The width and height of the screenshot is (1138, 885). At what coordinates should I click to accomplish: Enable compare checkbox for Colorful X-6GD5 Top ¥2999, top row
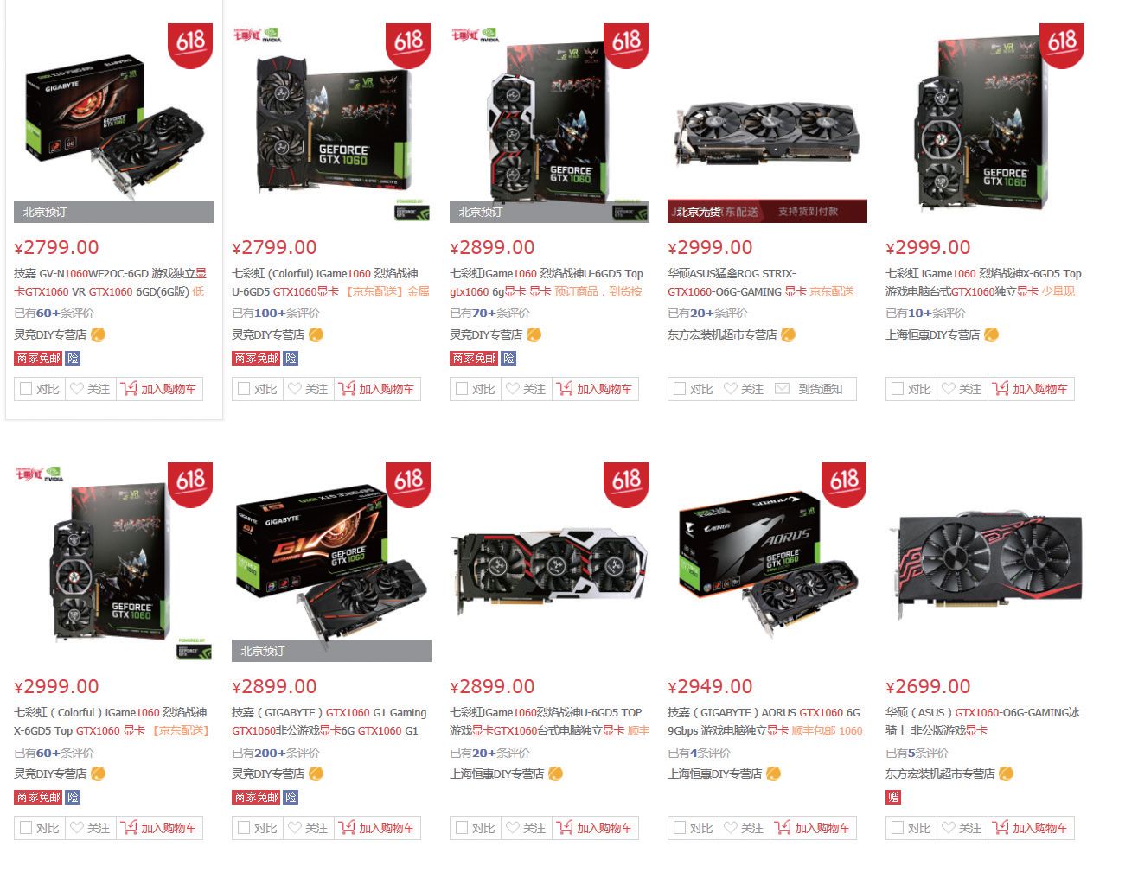click(898, 389)
